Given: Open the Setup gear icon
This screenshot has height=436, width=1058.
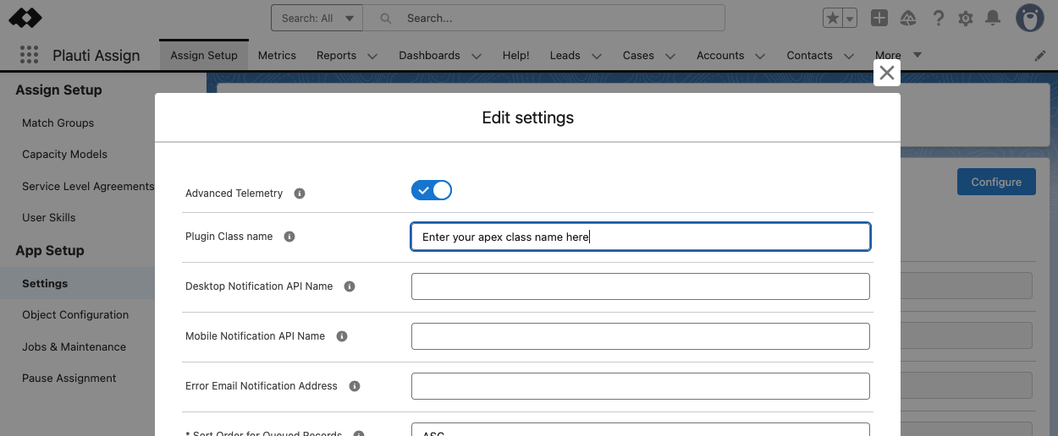Looking at the screenshot, I should coord(966,19).
